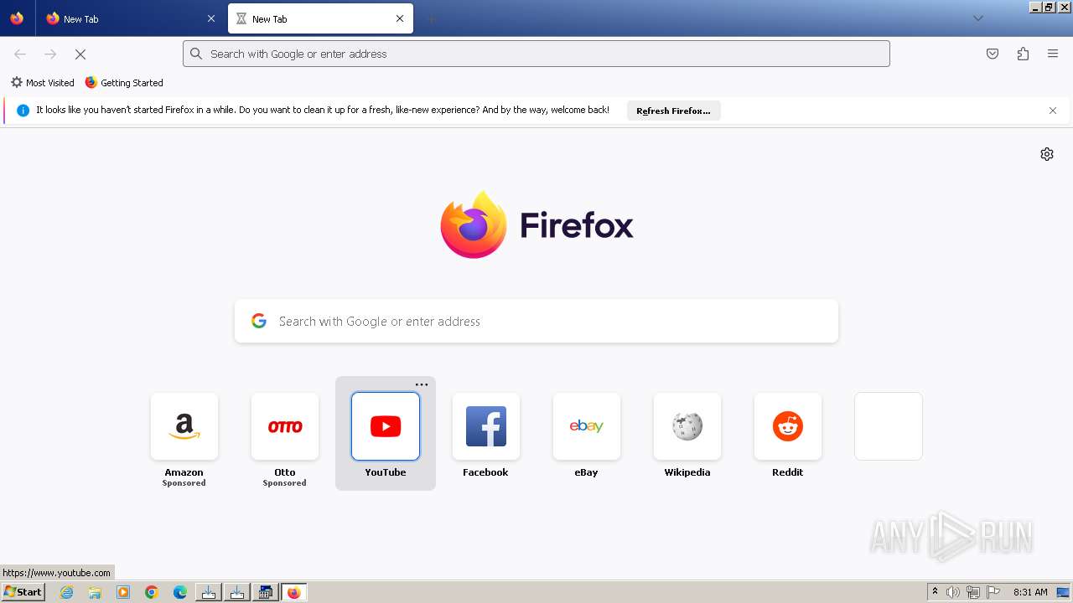Close the active loading New Tab
The height and width of the screenshot is (603, 1073).
(x=400, y=18)
